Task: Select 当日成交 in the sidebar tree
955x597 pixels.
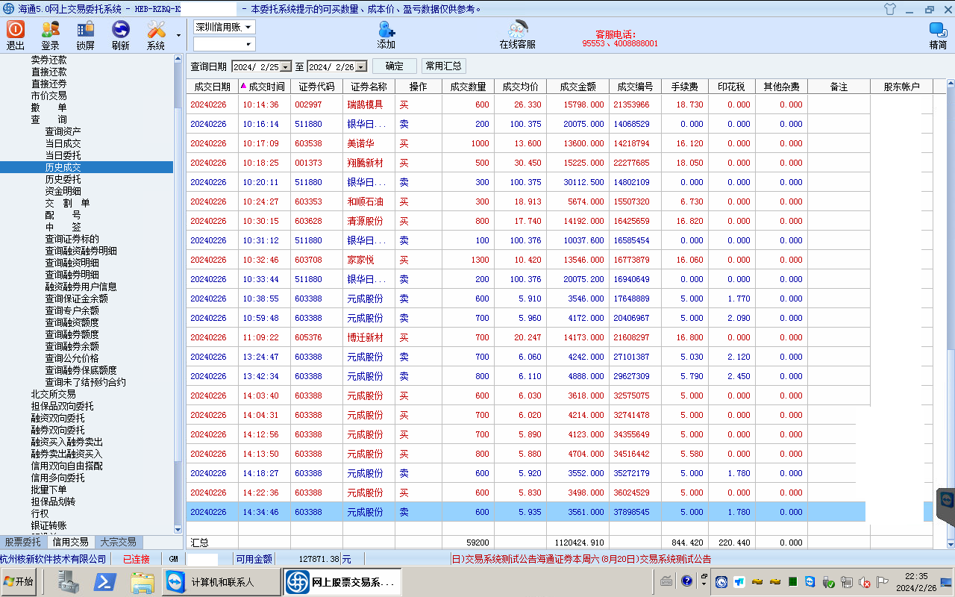Action: click(x=63, y=143)
